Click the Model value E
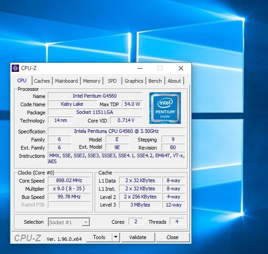Screen dimensions: 268x254 117,139
